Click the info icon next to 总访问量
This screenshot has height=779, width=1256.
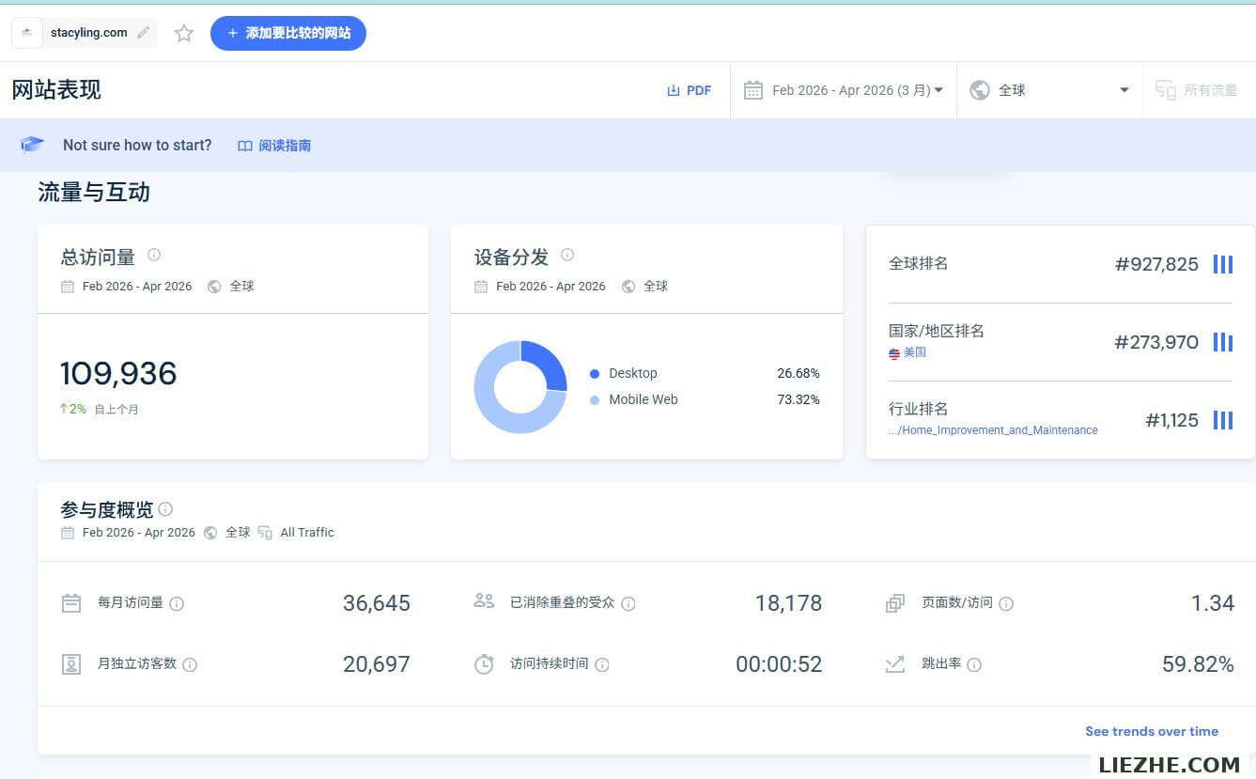click(154, 255)
